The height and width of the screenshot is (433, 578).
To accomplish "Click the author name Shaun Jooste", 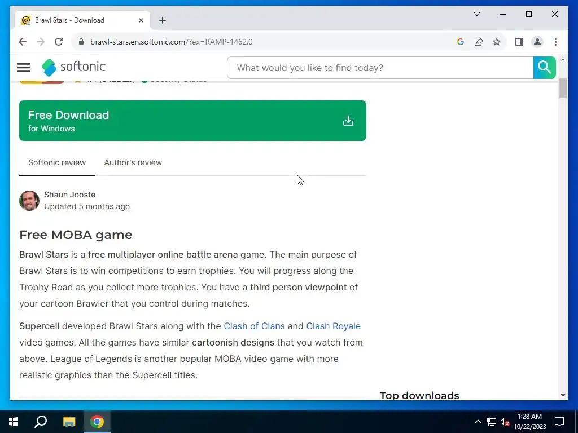I will [x=69, y=195].
